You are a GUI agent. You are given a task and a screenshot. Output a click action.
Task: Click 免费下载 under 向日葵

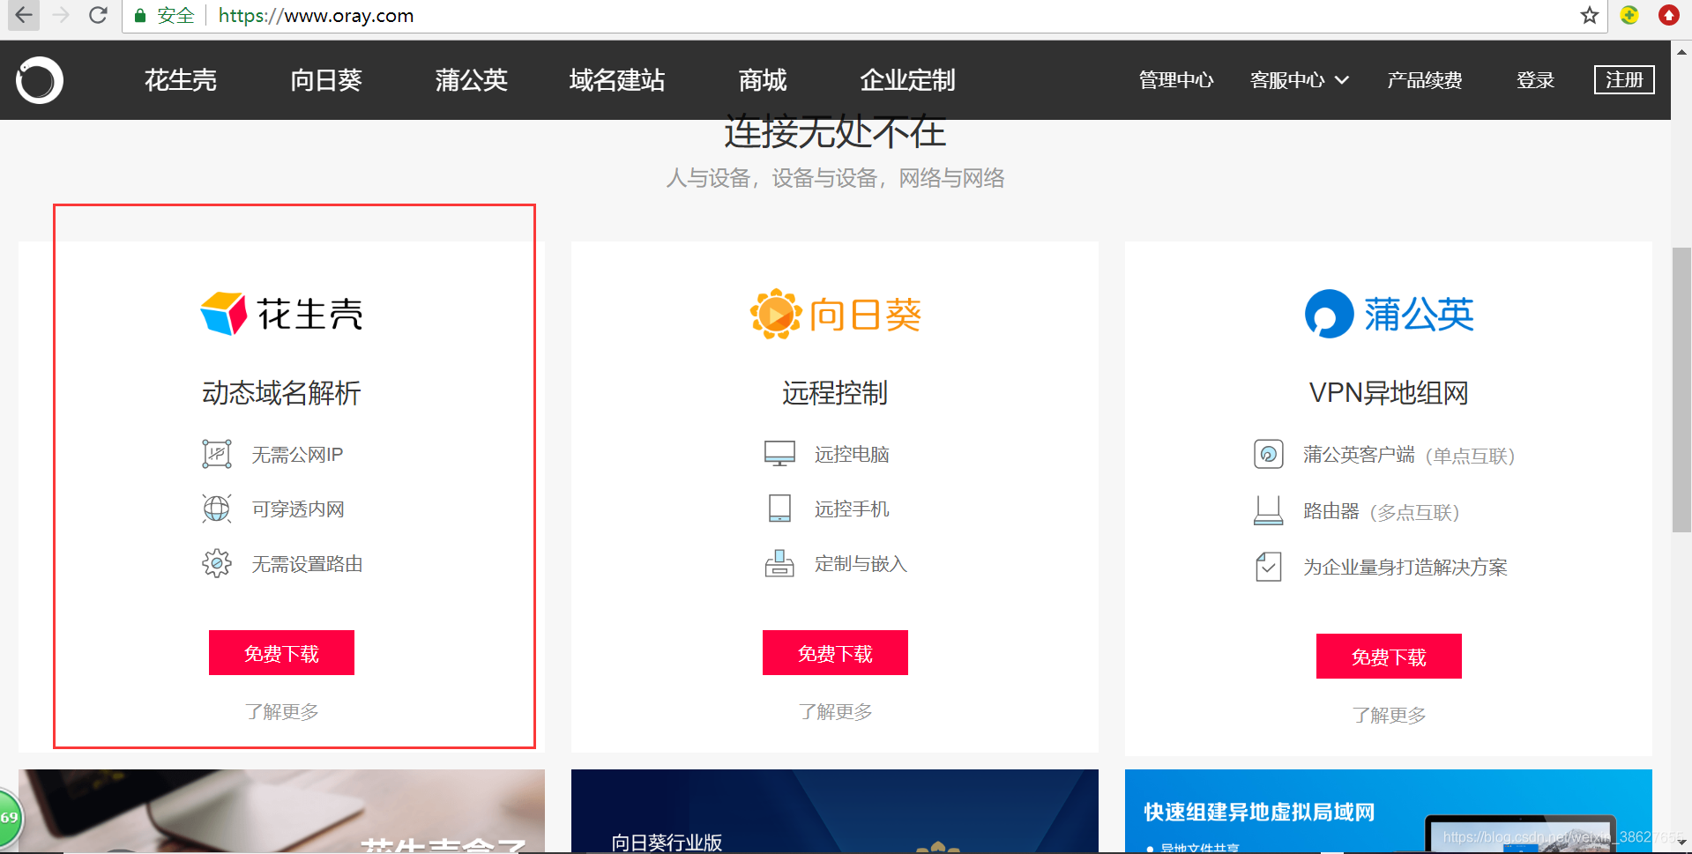[835, 653]
